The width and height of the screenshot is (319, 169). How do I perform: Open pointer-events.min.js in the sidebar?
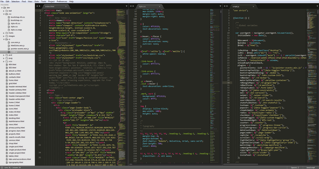point(20,48)
